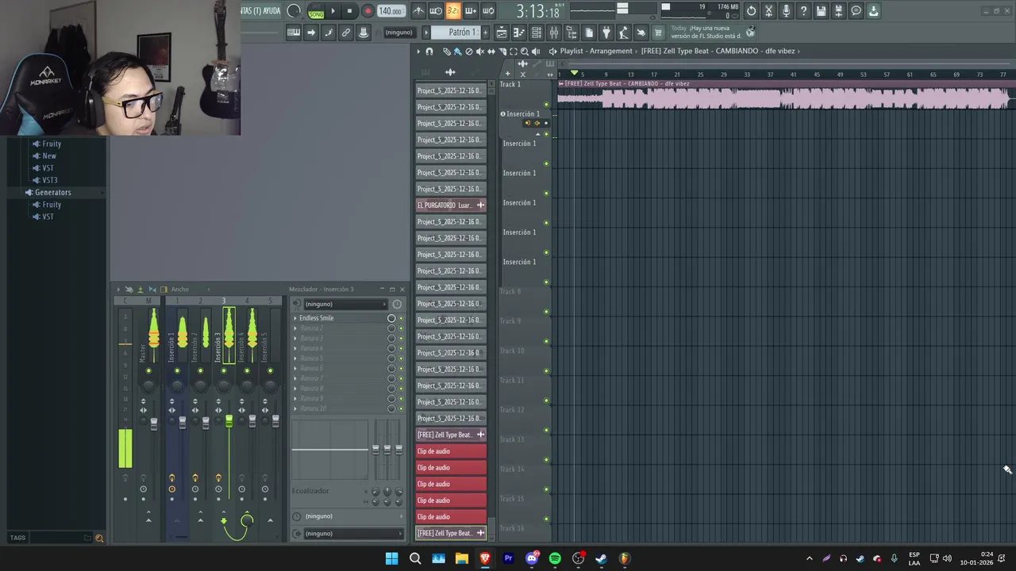Select the delete tool in Playlist
This screenshot has width=1016, height=571.
469,52
